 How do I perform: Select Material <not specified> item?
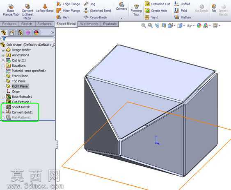coord(26,71)
